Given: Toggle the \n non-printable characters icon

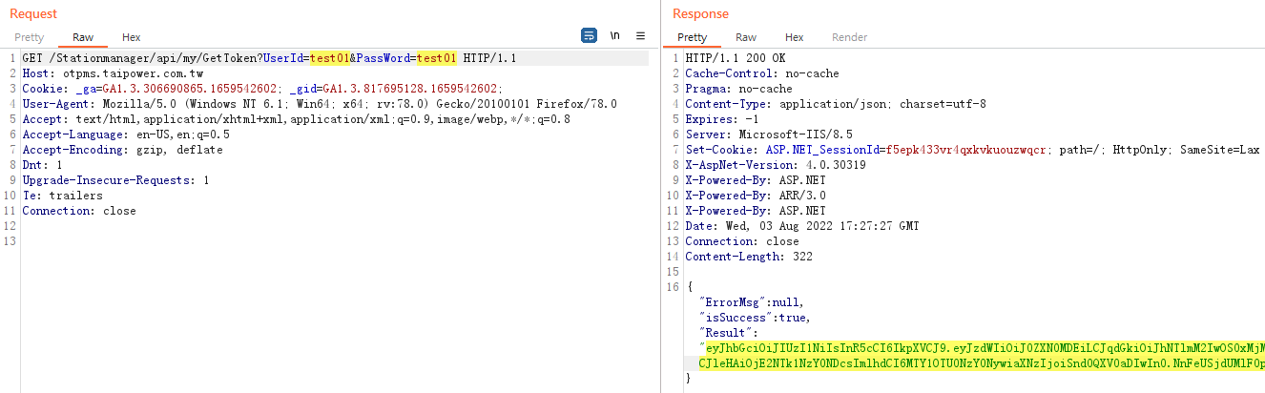Looking at the screenshot, I should coord(615,35).
